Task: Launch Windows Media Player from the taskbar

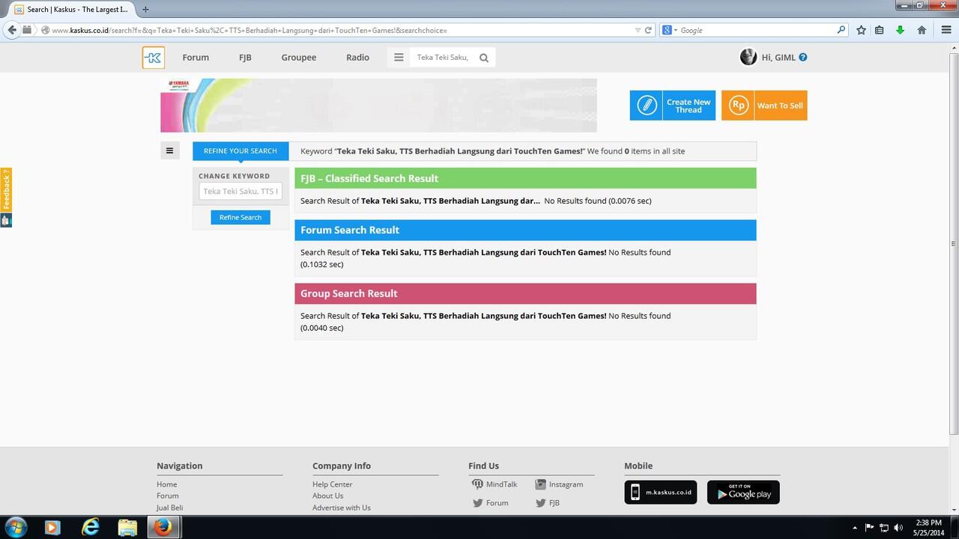Action: tap(52, 527)
